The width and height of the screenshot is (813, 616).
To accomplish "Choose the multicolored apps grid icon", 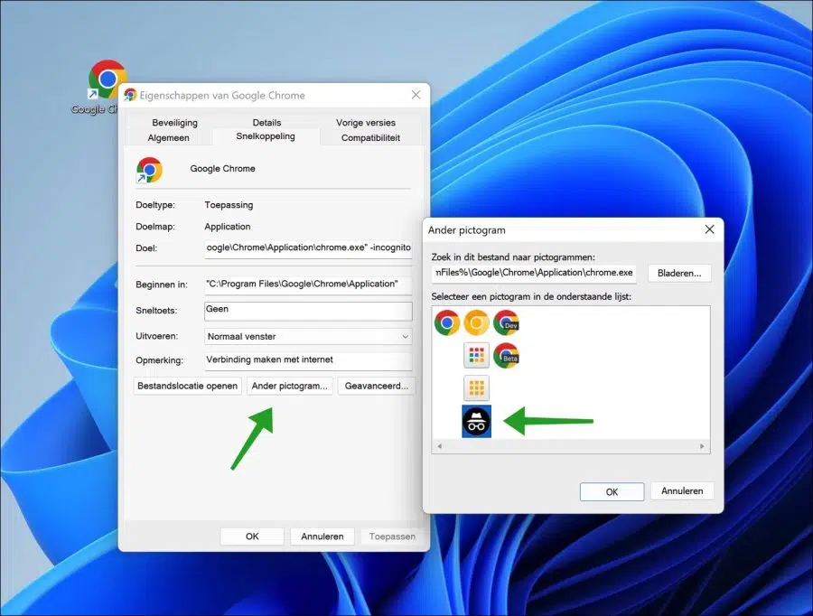I will pos(476,356).
